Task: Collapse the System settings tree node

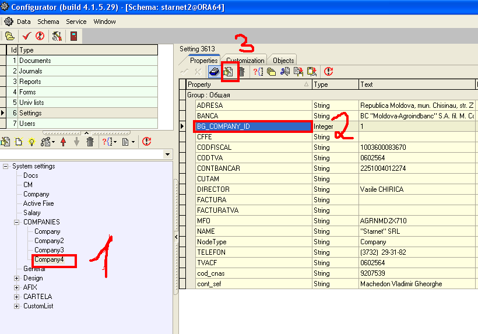Action: pyautogui.click(x=5, y=166)
